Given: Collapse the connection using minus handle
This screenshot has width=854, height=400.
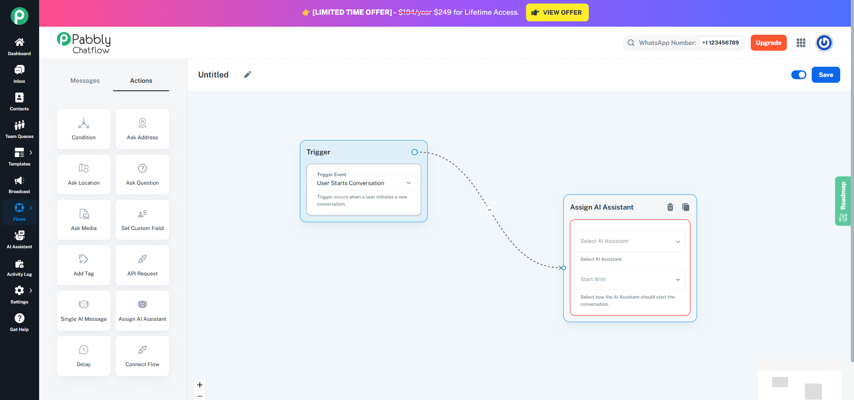Looking at the screenshot, I should (490, 210).
